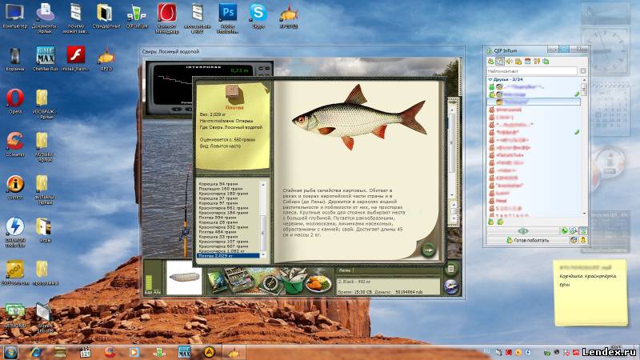Open the Flash installer desktop icon

(75, 58)
